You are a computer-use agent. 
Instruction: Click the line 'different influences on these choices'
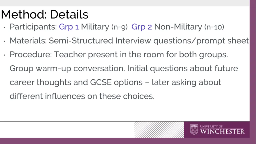(x=82, y=96)
